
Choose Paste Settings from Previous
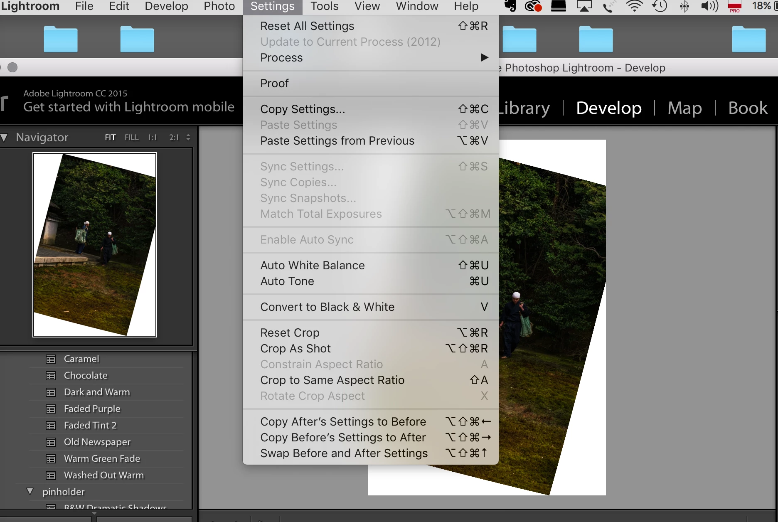click(x=371, y=141)
